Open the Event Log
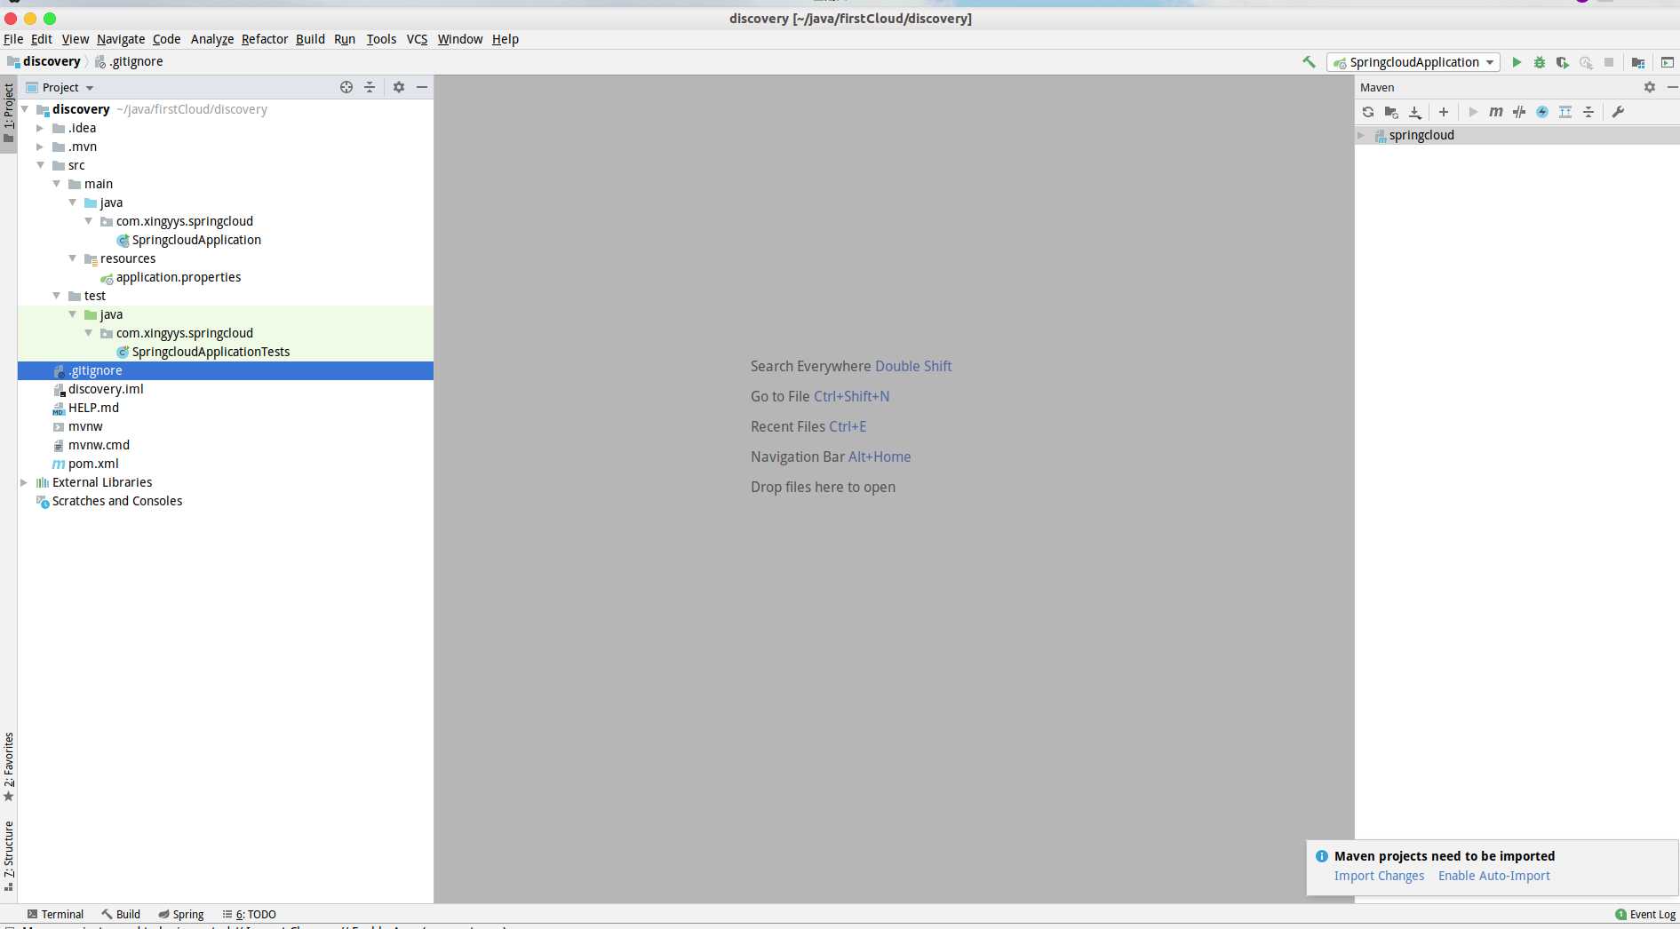 coord(1645,914)
